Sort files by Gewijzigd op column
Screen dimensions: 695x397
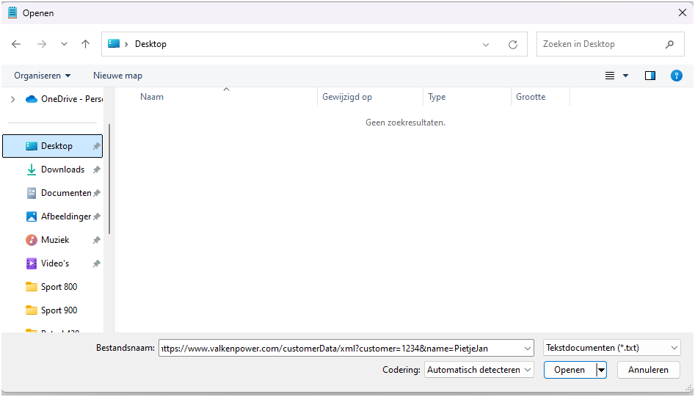[x=347, y=97]
